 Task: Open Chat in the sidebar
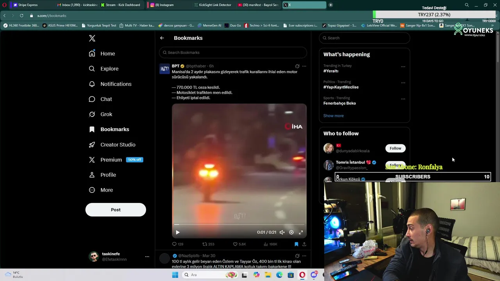point(100,99)
